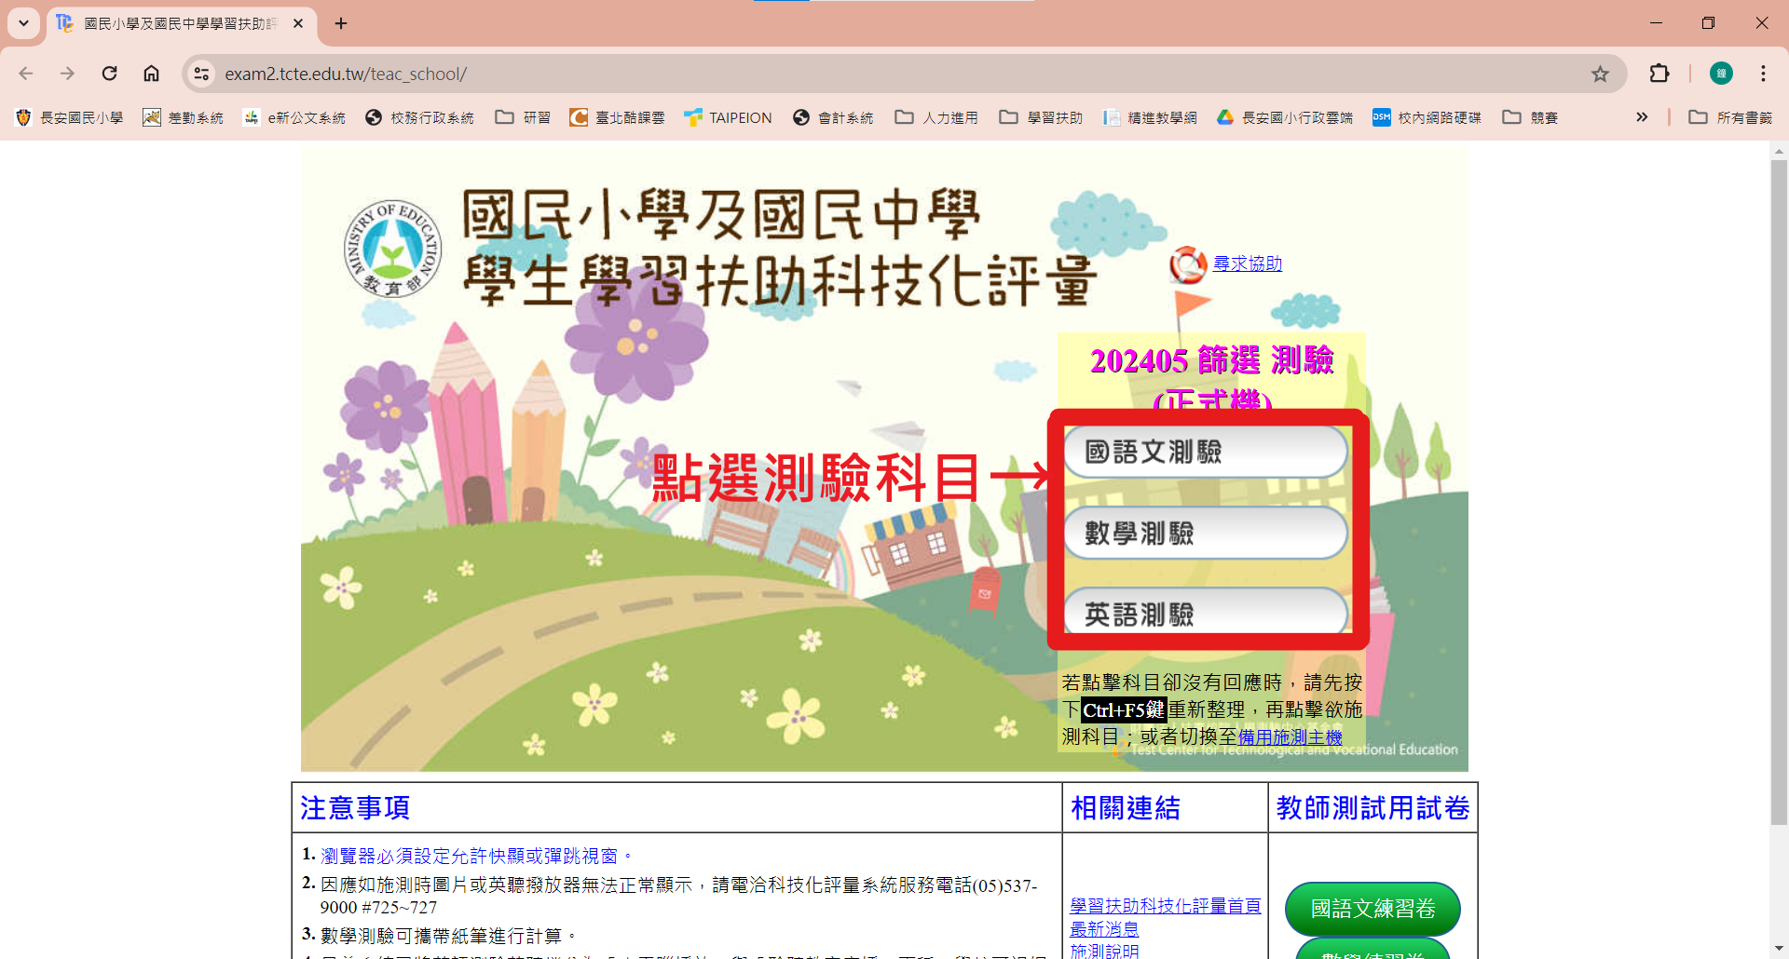This screenshot has width=1789, height=959.
Task: Bookmark this page with the star icon
Action: pyautogui.click(x=1600, y=74)
